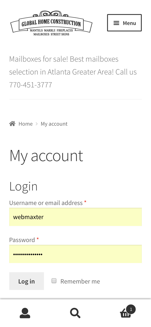Open the shopping basket icon
Screen dimensions: 151x327
tap(125, 314)
